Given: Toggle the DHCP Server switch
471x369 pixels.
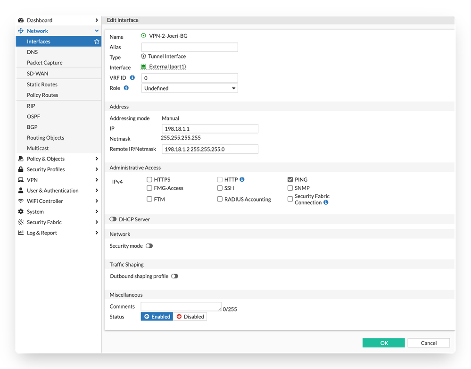Looking at the screenshot, I should point(113,219).
